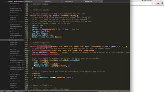Select _responsive-utilities.scss in the file tree

tap(16, 70)
